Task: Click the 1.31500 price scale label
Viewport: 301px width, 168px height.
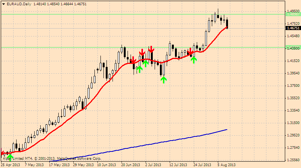Action: [293, 123]
